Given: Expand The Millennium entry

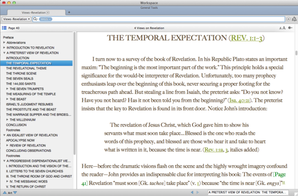Looking at the screenshot, I should (x=7, y=119).
